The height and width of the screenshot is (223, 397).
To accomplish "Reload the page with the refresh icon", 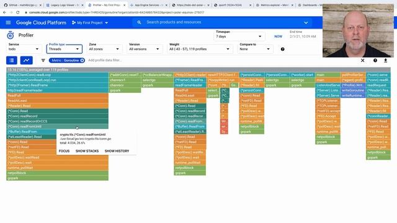I will pyautogui.click(x=18, y=12).
